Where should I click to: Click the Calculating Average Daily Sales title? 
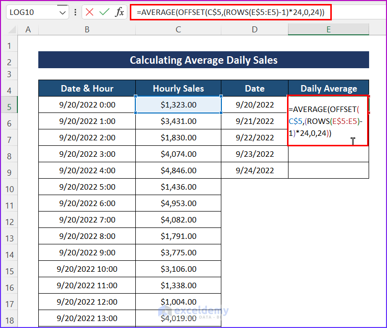click(203, 60)
